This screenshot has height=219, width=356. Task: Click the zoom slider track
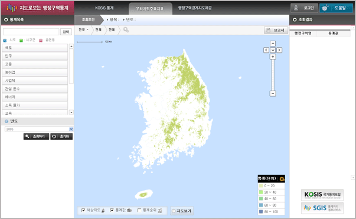273,75
